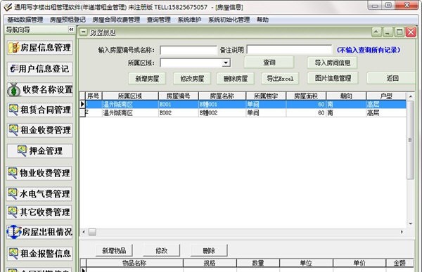This screenshot has height=272, width=422.
Task: Open the 帮助 menu
Action: coord(262,20)
